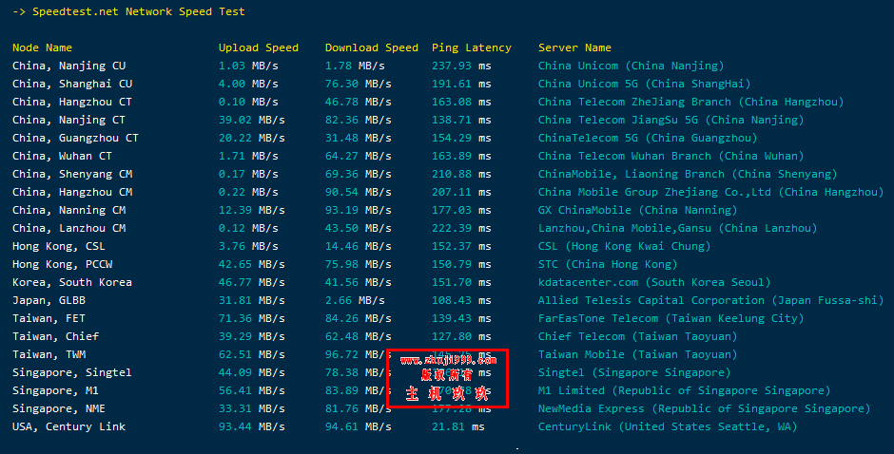Select node 'Singapore, M1'
This screenshot has height=454, width=894.
click(55, 390)
